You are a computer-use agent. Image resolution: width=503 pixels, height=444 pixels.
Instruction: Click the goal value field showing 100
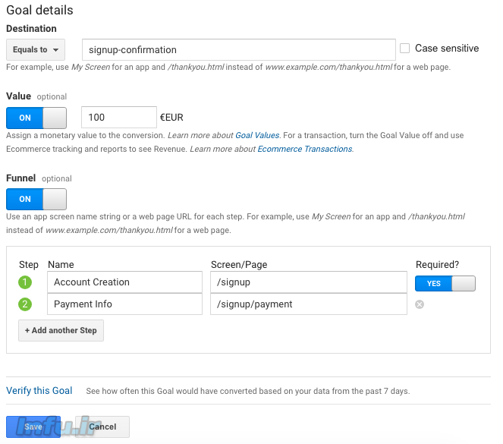118,118
